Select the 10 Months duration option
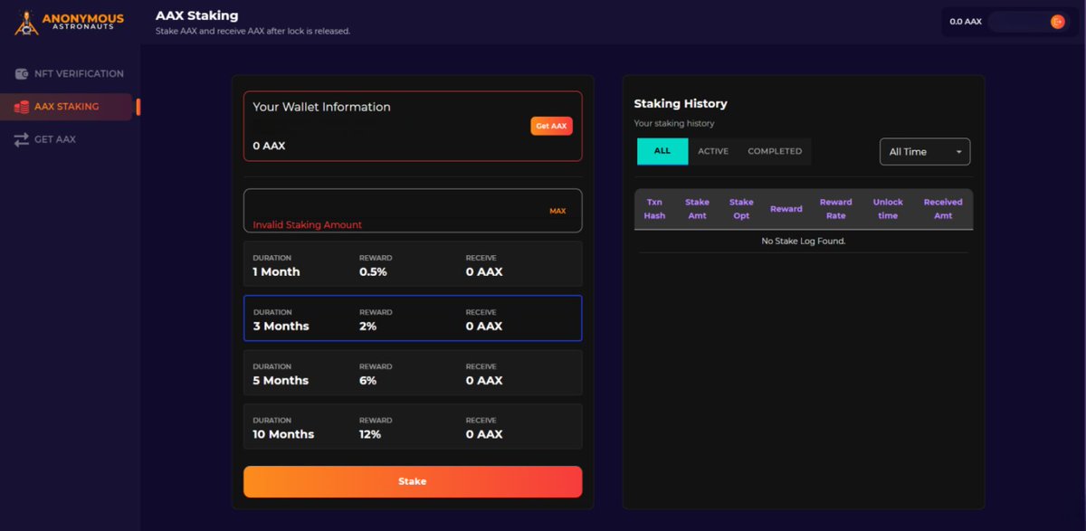 click(x=413, y=426)
